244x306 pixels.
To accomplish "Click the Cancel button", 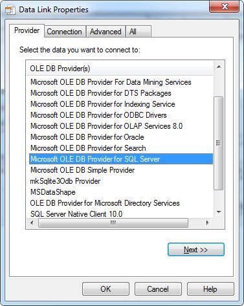I will tap(158, 289).
